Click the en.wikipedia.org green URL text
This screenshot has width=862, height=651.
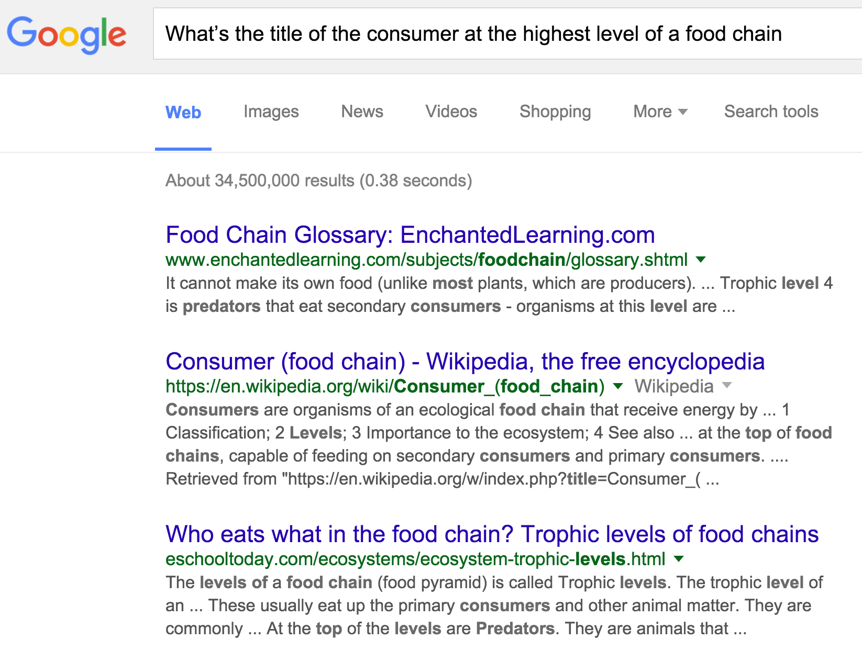[385, 386]
